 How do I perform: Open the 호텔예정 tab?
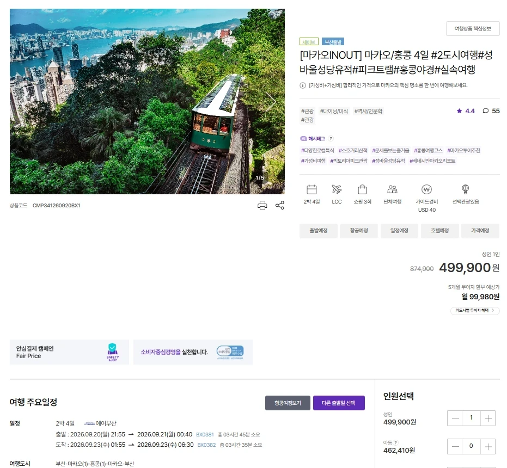coord(440,231)
